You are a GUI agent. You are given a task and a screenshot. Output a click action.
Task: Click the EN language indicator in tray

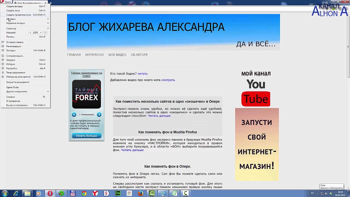[312, 193]
